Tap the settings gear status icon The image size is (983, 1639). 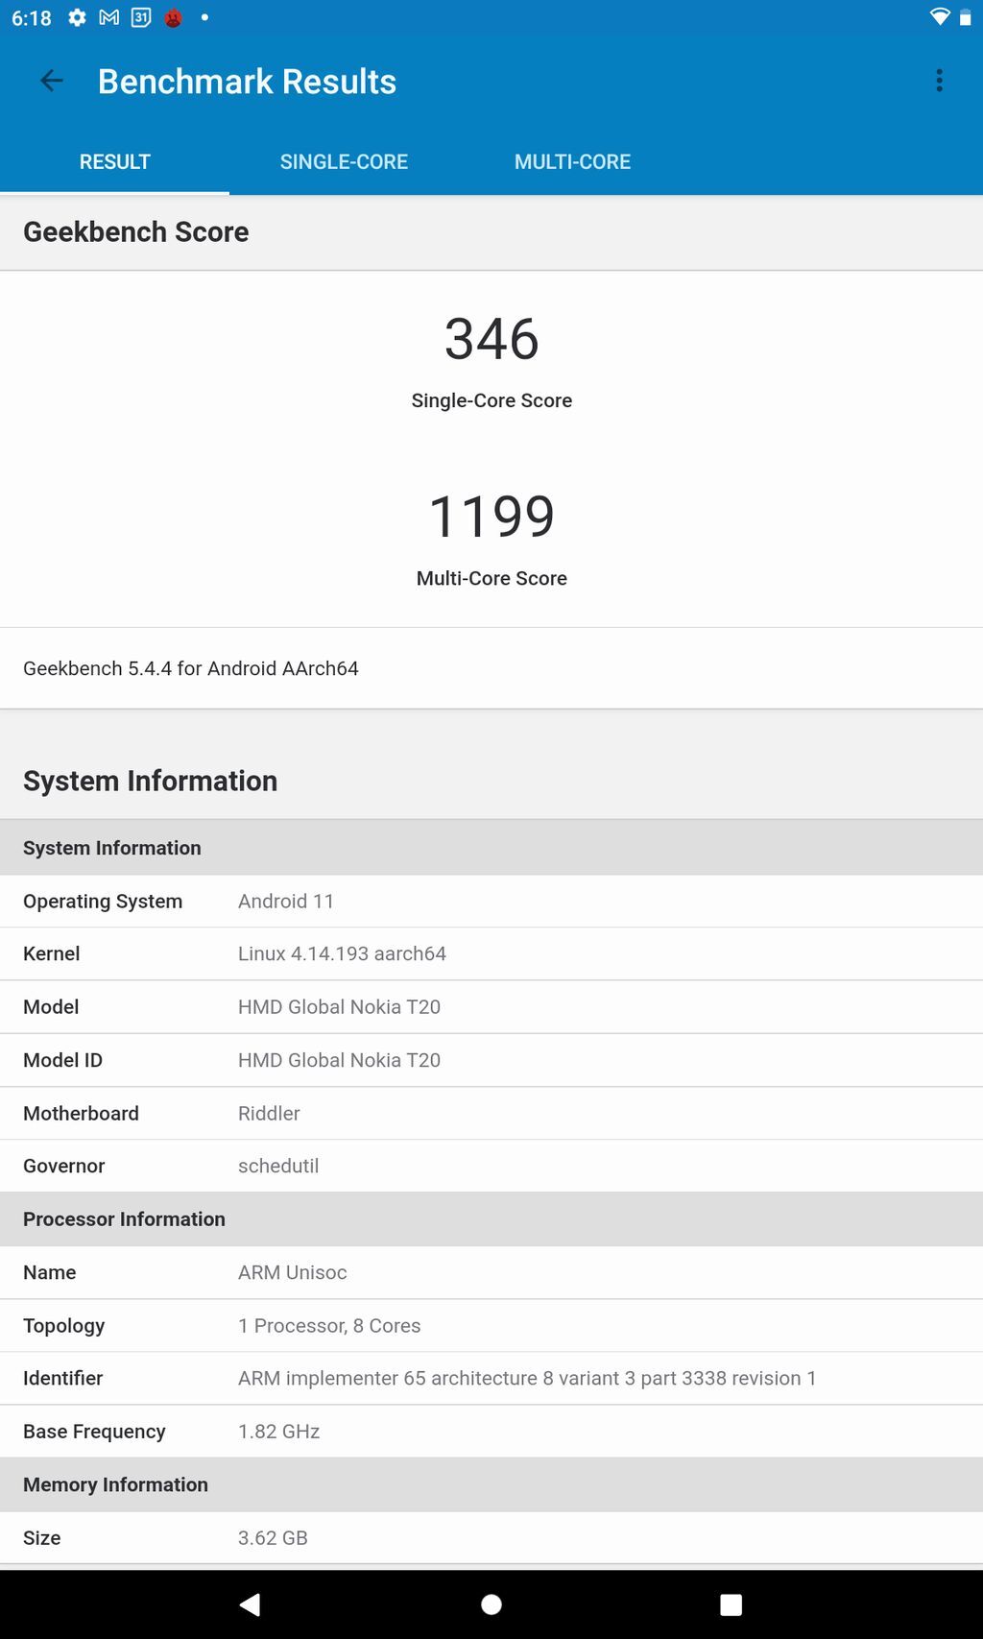pyautogui.click(x=77, y=18)
